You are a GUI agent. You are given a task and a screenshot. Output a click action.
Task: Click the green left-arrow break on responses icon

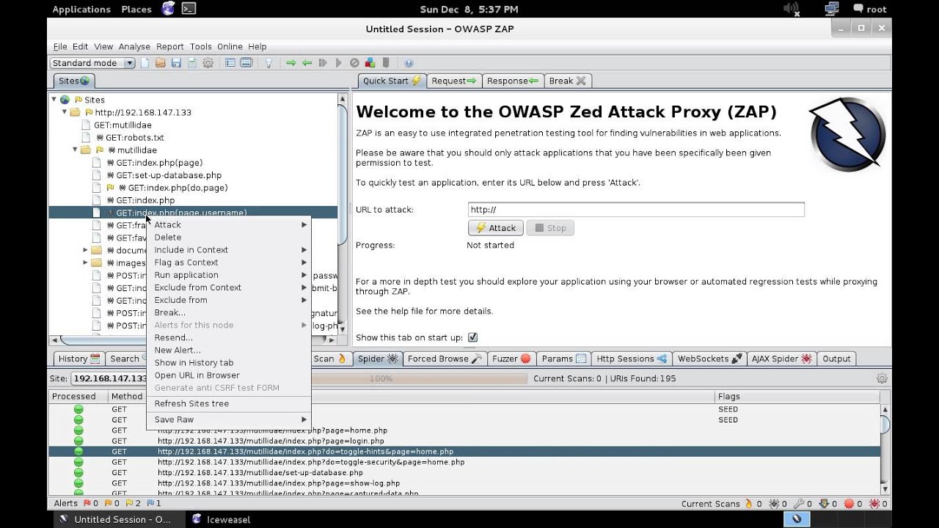[307, 63]
